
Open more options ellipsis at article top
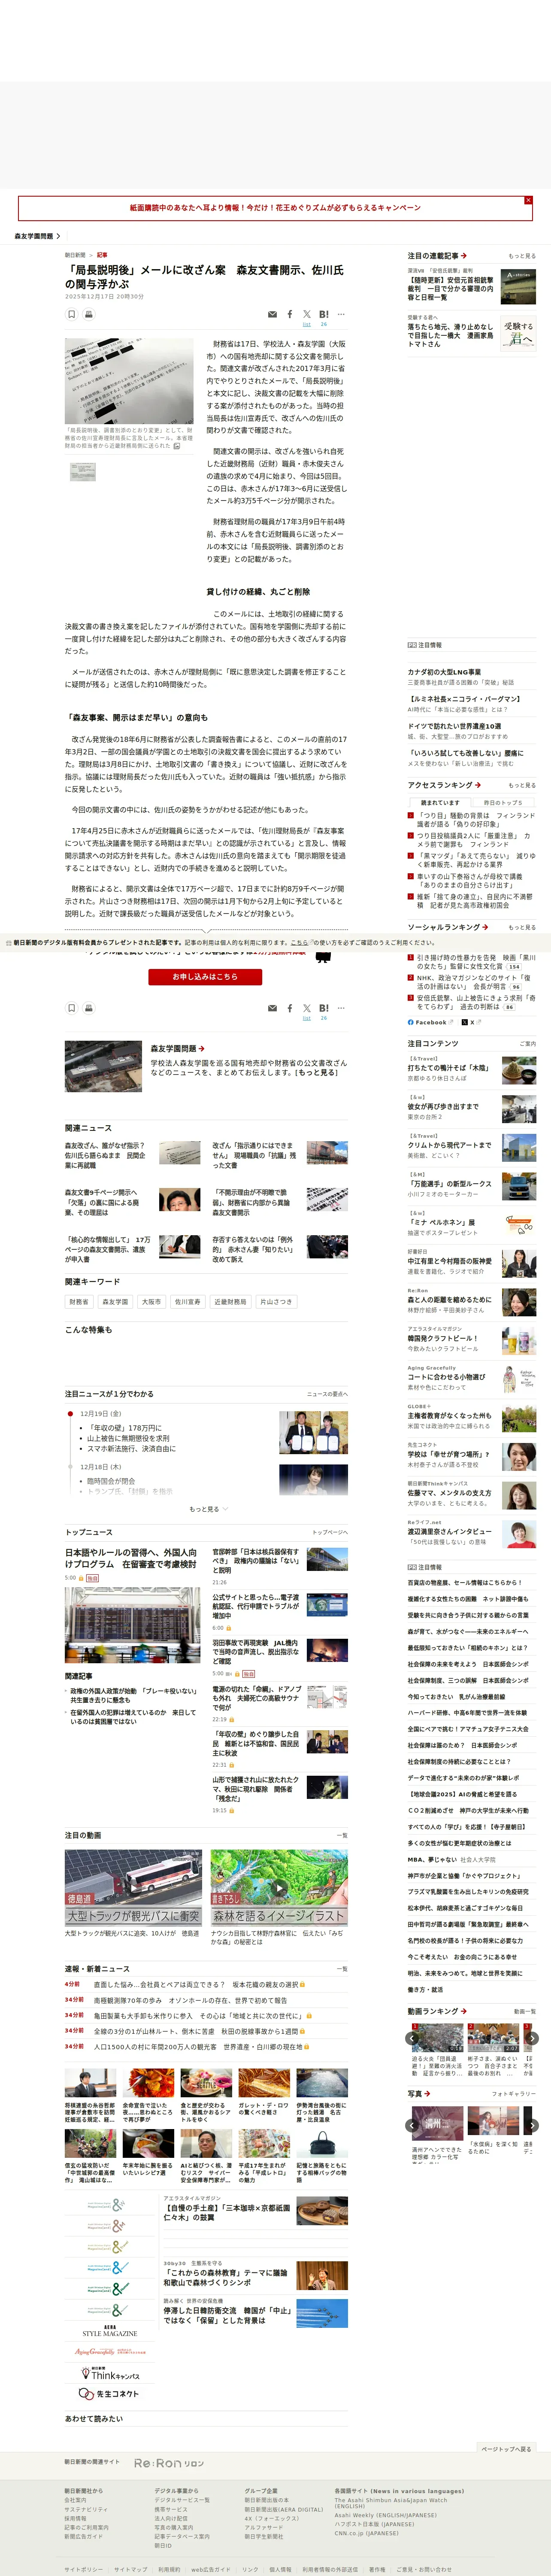(341, 313)
